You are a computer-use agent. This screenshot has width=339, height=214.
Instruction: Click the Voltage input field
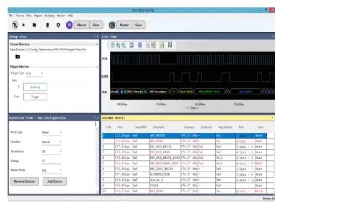pyautogui.click(x=52, y=161)
